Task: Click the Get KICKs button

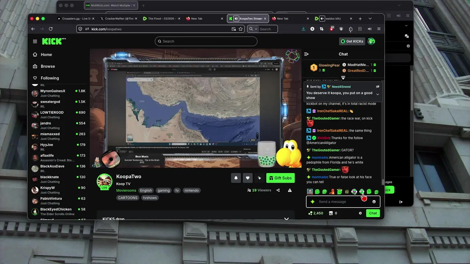Action: [x=352, y=41]
